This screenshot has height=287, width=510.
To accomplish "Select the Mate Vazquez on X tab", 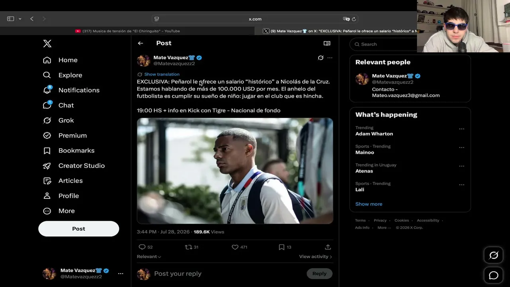I will coord(339,31).
